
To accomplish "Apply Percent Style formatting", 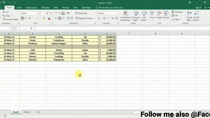I will [x=104, y=18].
